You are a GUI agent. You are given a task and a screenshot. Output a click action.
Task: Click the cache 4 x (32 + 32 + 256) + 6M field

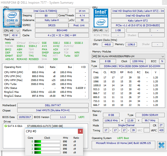click(62, 35)
